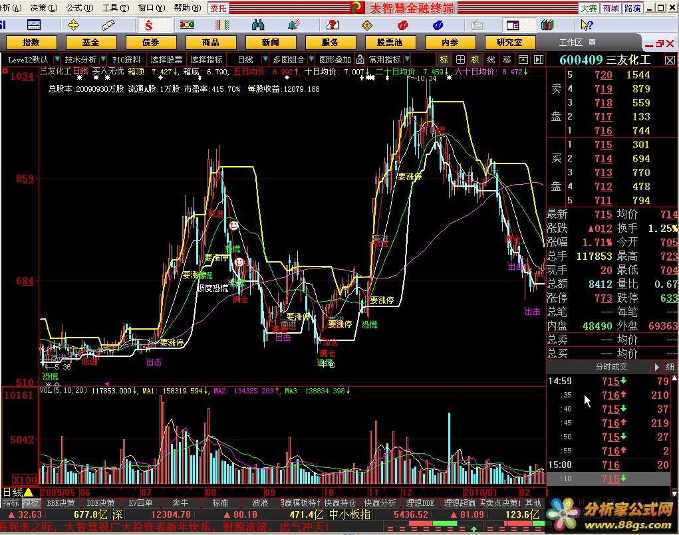Click 图形叠加 toolbar item

point(335,59)
